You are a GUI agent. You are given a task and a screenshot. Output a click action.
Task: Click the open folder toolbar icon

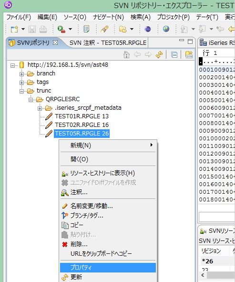123,29
